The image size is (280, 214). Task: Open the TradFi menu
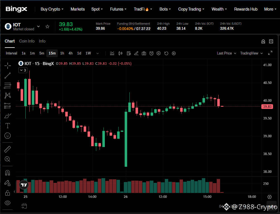point(143,9)
